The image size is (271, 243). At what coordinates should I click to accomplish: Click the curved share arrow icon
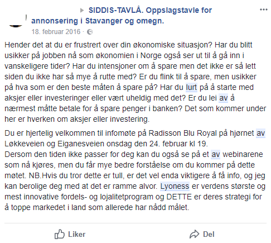pos(194,234)
